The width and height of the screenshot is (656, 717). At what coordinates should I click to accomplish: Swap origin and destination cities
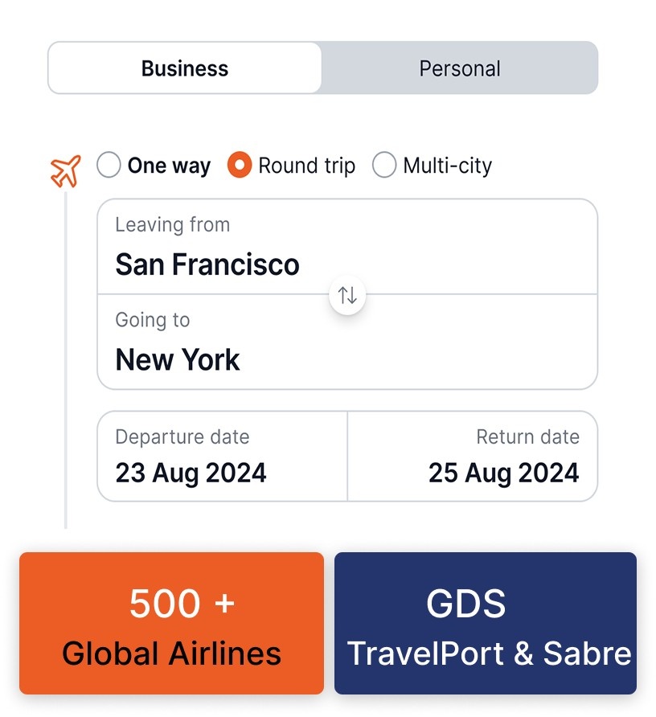347,295
